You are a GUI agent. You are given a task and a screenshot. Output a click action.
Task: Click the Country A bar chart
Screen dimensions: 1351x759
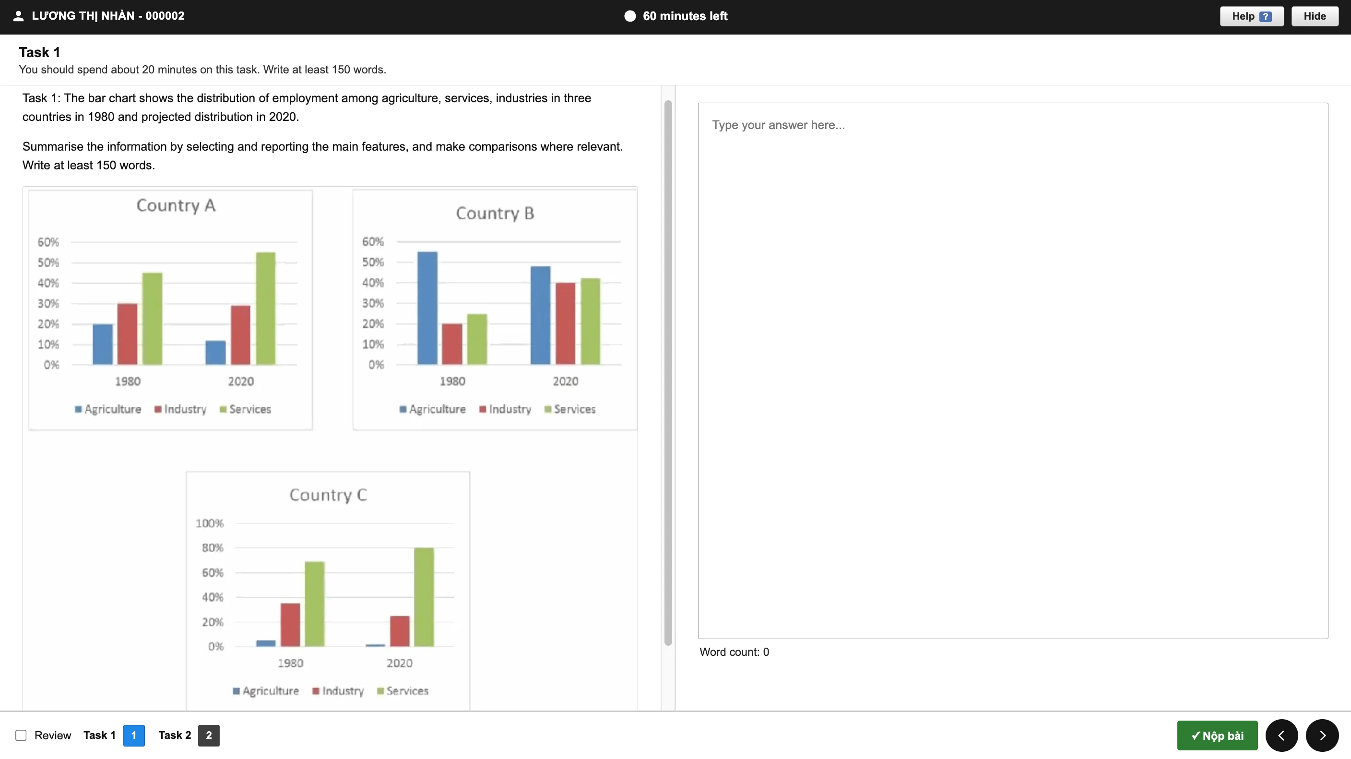tap(170, 310)
